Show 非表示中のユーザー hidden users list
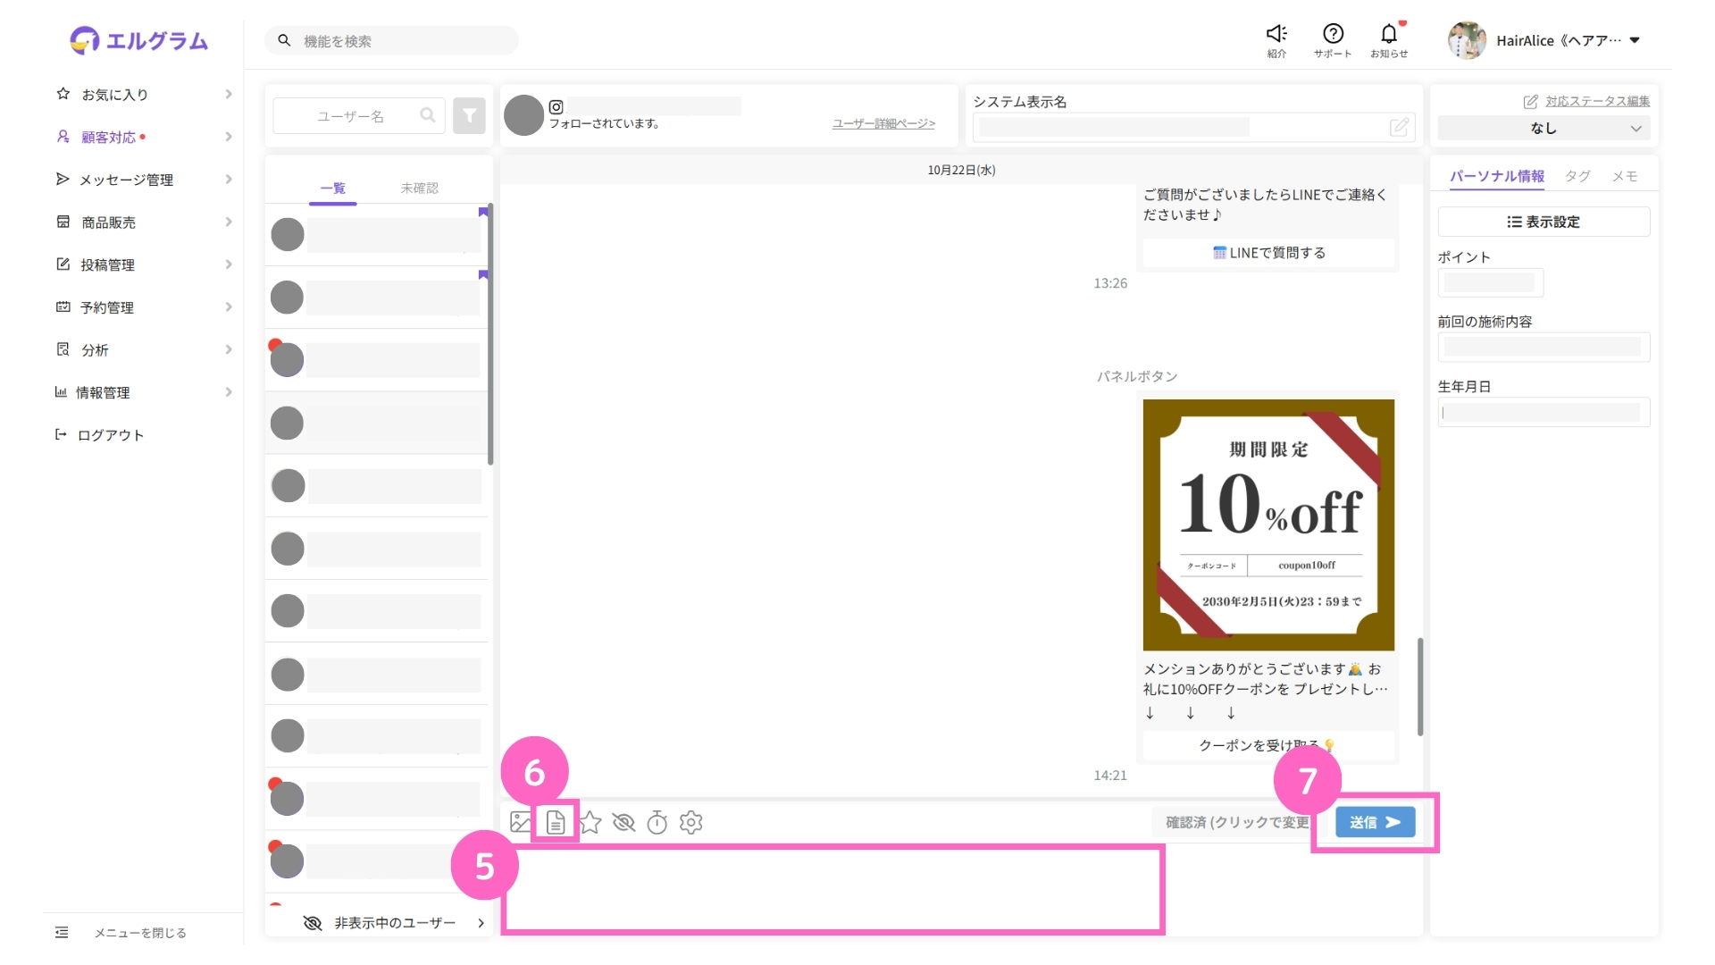1715x965 pixels. point(394,923)
